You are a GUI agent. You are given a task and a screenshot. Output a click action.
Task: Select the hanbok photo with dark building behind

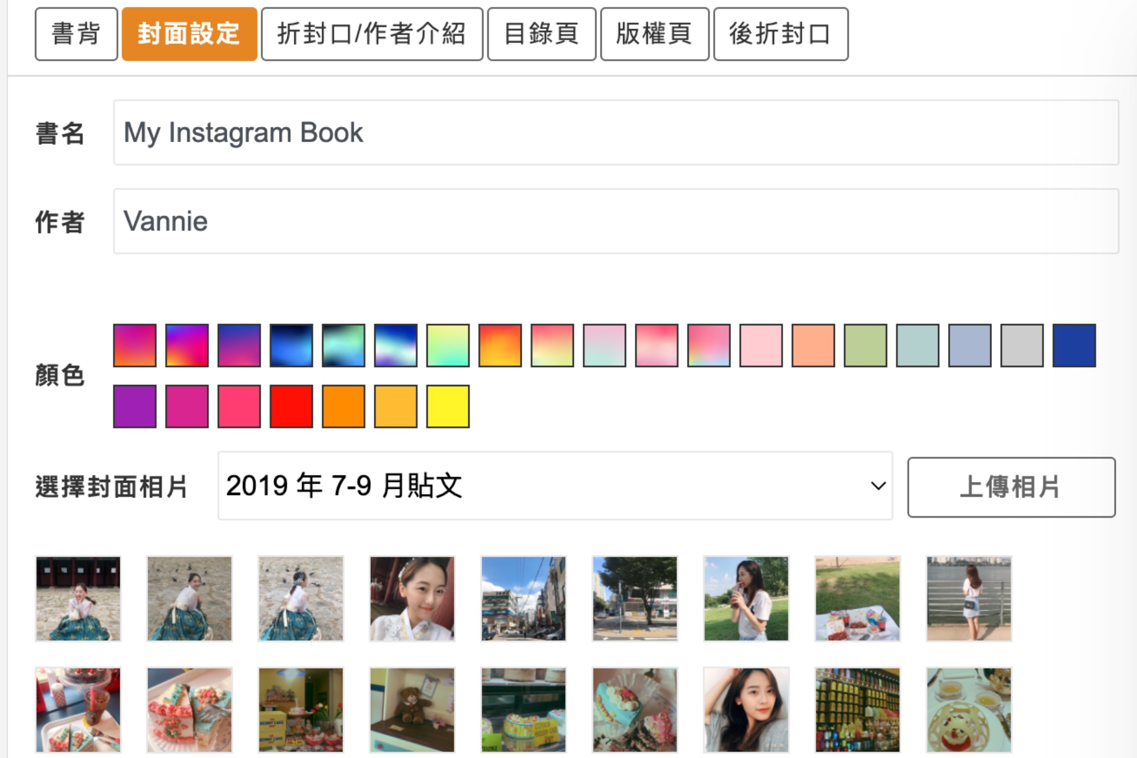pos(78,599)
